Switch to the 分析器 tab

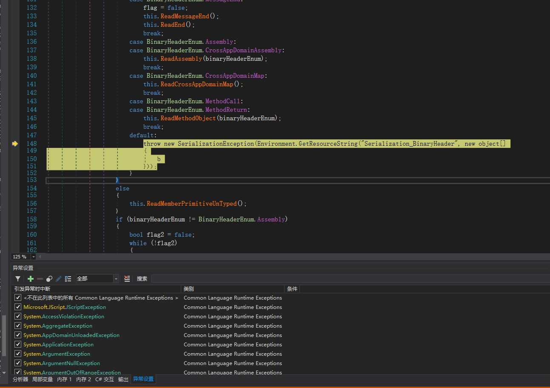(x=20, y=379)
